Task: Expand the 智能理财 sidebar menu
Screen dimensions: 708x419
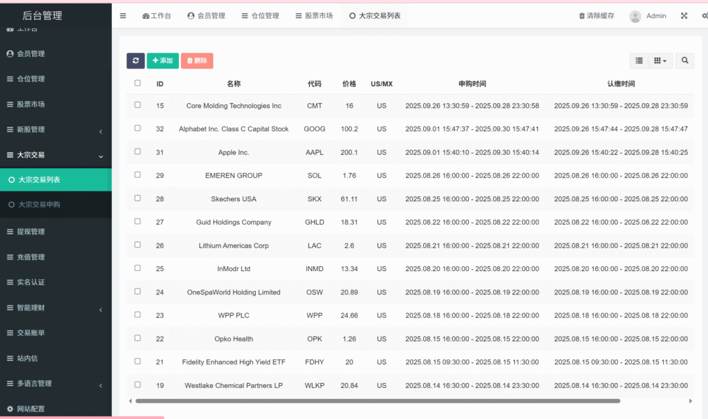Action: [x=55, y=308]
